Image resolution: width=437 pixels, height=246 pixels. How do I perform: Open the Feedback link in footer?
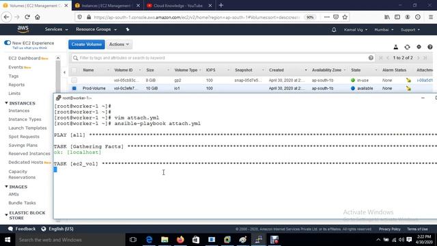pyautogui.click(x=22, y=229)
